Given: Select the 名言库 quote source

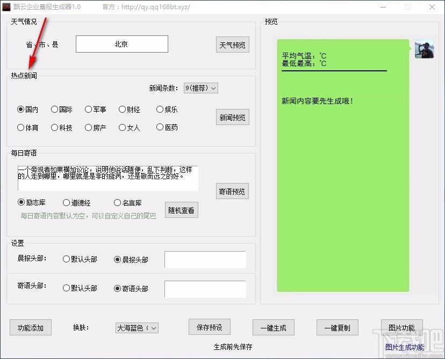Looking at the screenshot, I should 128,203.
